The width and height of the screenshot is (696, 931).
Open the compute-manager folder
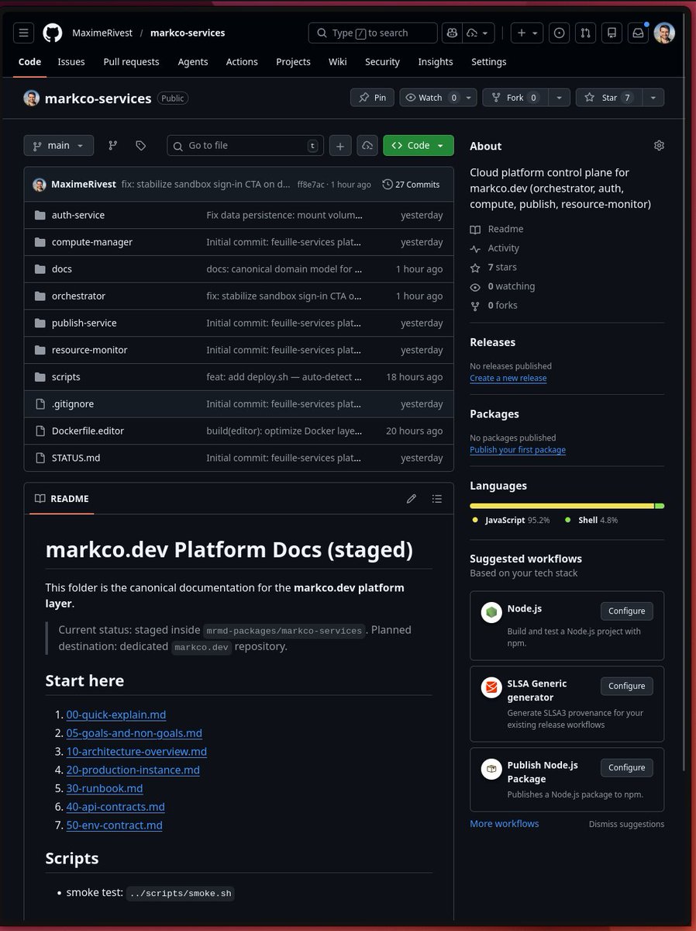92,242
